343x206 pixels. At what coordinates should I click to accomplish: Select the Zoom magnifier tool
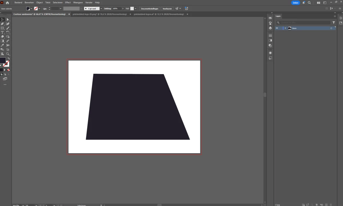coord(8,54)
